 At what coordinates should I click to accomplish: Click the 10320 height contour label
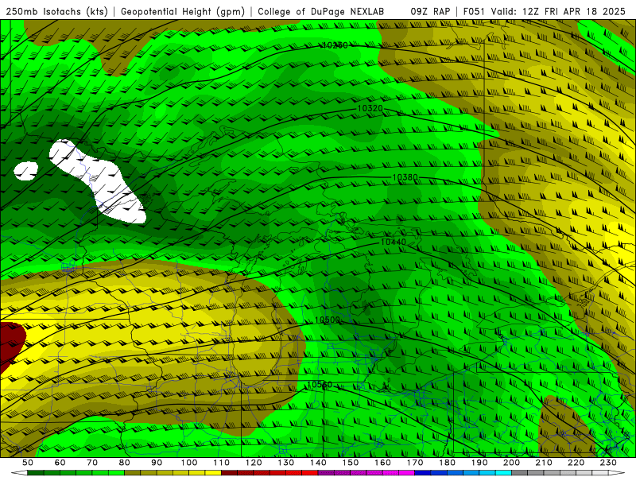[x=370, y=109]
